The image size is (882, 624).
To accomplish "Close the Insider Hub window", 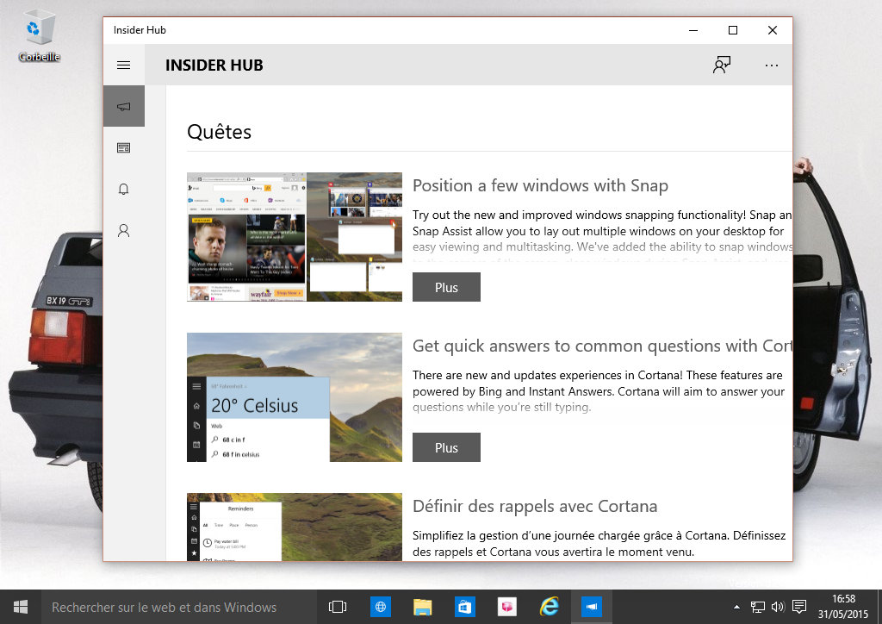I will point(773,30).
